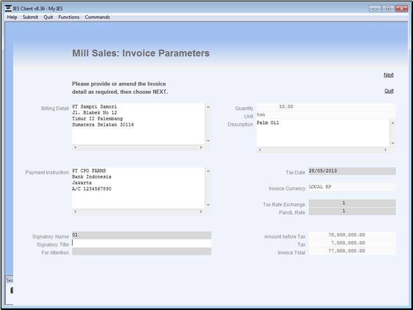Minimize the IES Client window
This screenshot has width=413, height=310.
tap(375, 9)
